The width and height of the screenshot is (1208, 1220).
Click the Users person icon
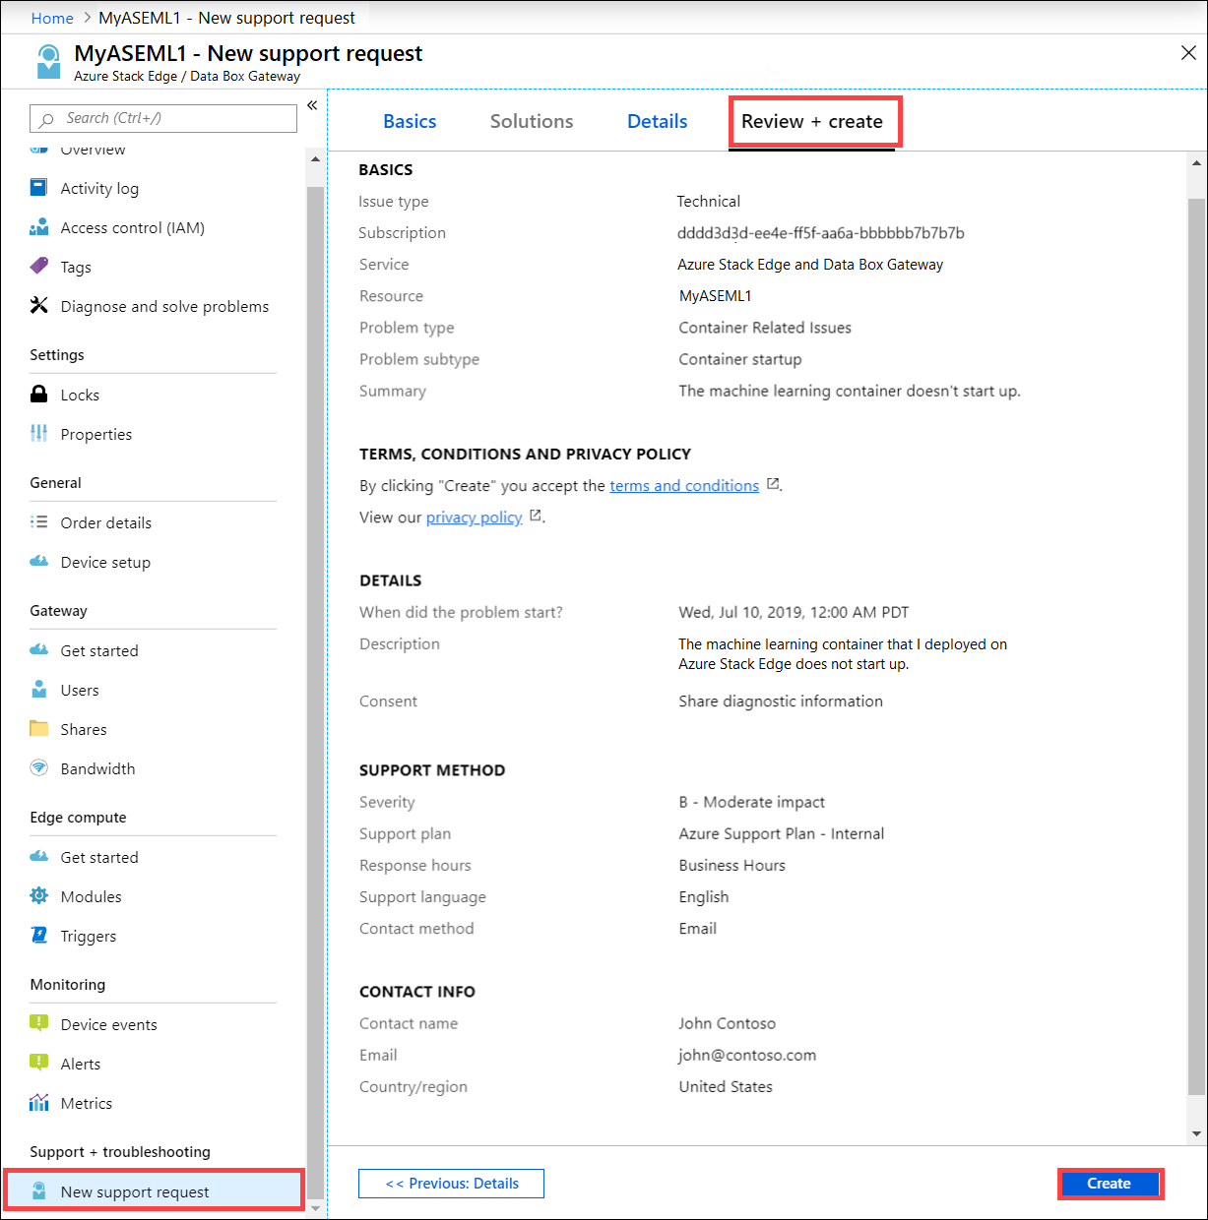[x=38, y=689]
